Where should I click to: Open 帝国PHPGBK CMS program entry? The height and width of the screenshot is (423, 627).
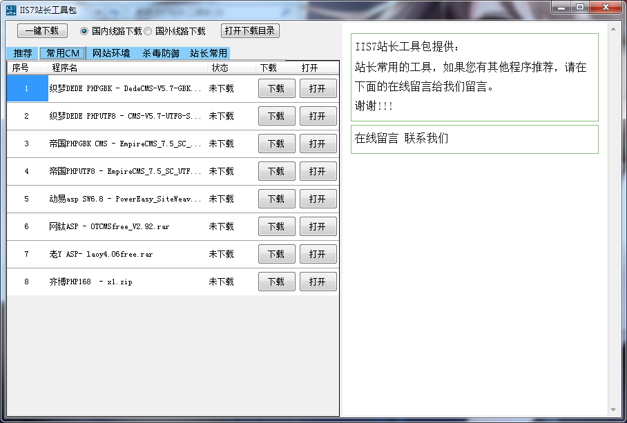tap(318, 144)
